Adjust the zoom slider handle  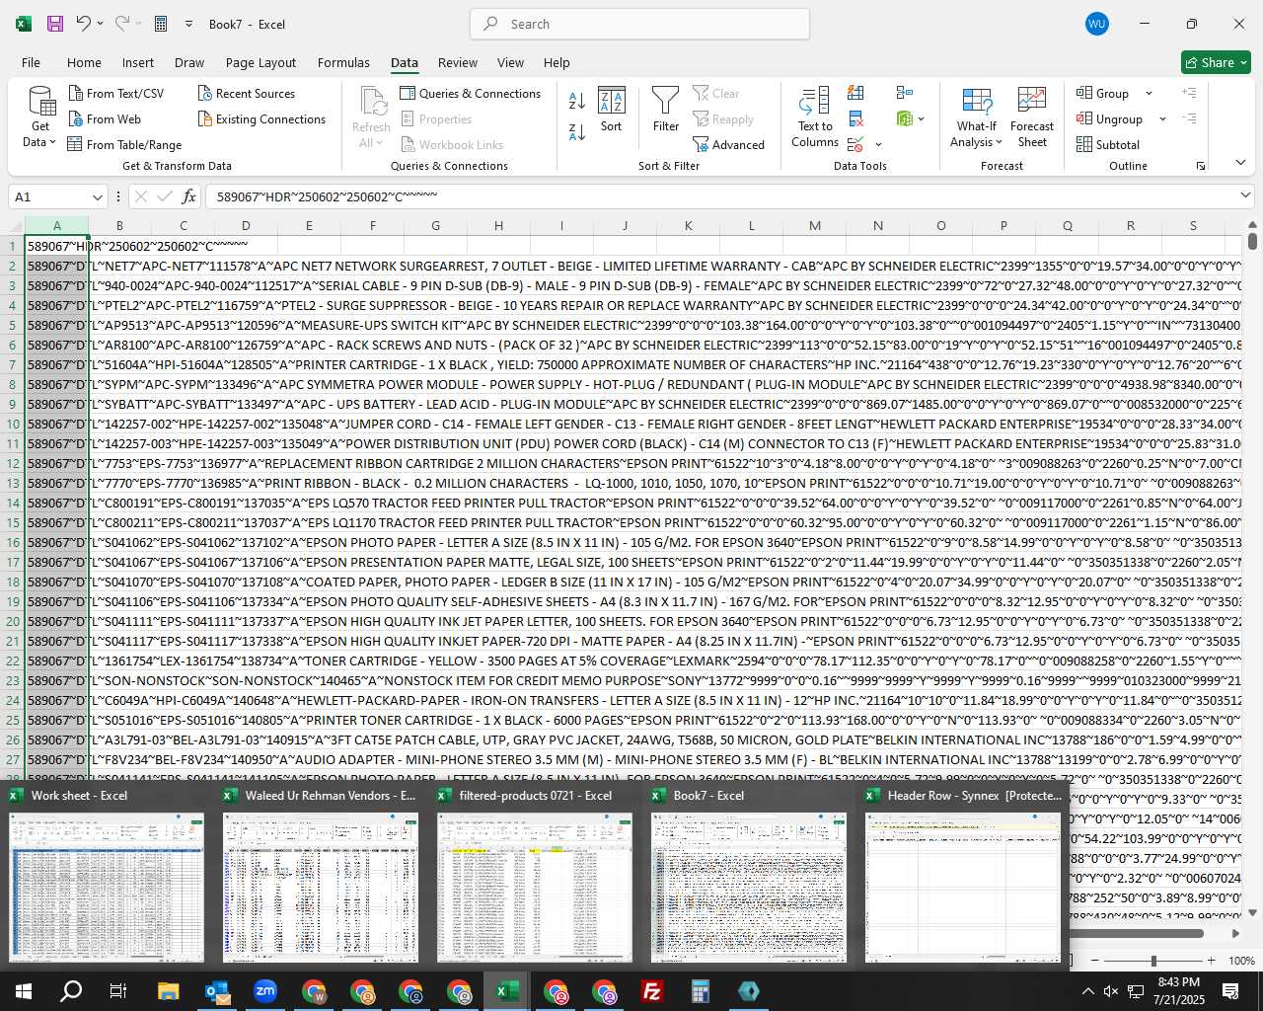[1153, 961]
